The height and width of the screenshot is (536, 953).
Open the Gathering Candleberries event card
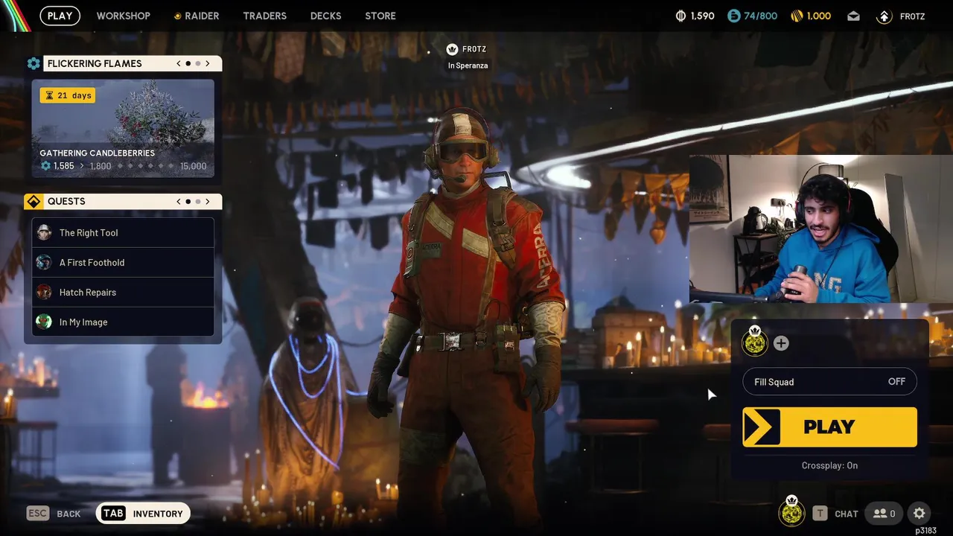click(x=123, y=129)
